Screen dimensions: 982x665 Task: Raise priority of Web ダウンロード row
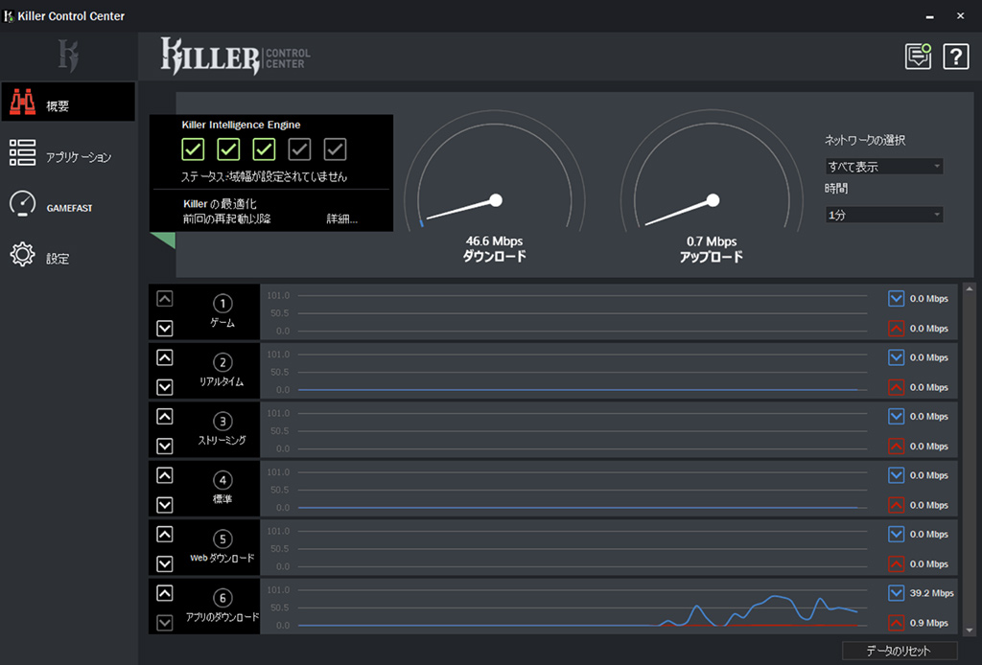pyautogui.click(x=165, y=535)
